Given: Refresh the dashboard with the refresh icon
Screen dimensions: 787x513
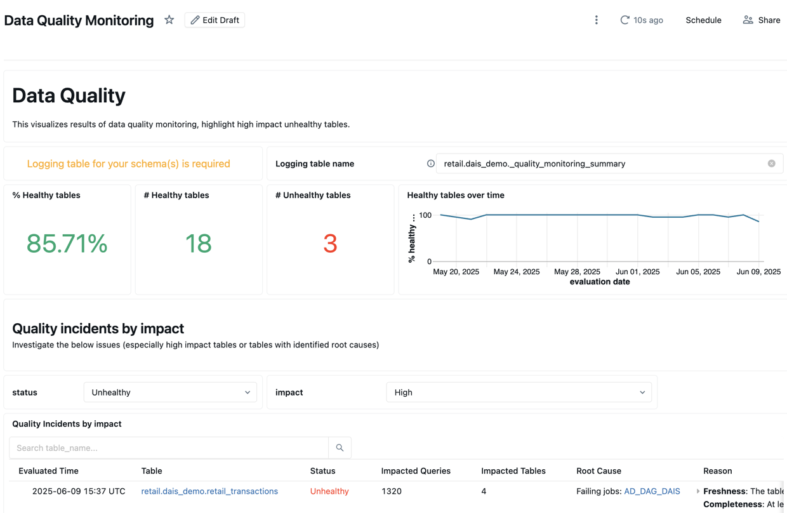Looking at the screenshot, I should pos(624,20).
